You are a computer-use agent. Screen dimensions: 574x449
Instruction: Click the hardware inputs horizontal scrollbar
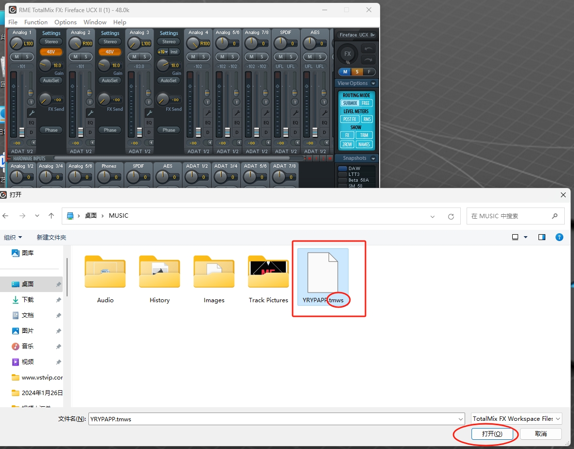[x=172, y=158]
